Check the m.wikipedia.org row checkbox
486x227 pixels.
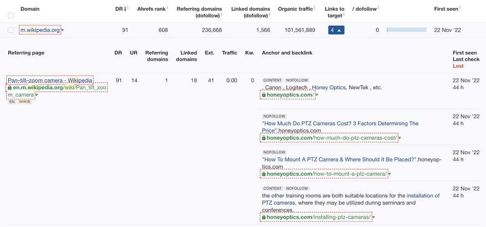pos(11,30)
